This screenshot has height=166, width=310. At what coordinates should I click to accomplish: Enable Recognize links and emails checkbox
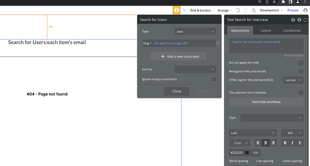point(301,71)
